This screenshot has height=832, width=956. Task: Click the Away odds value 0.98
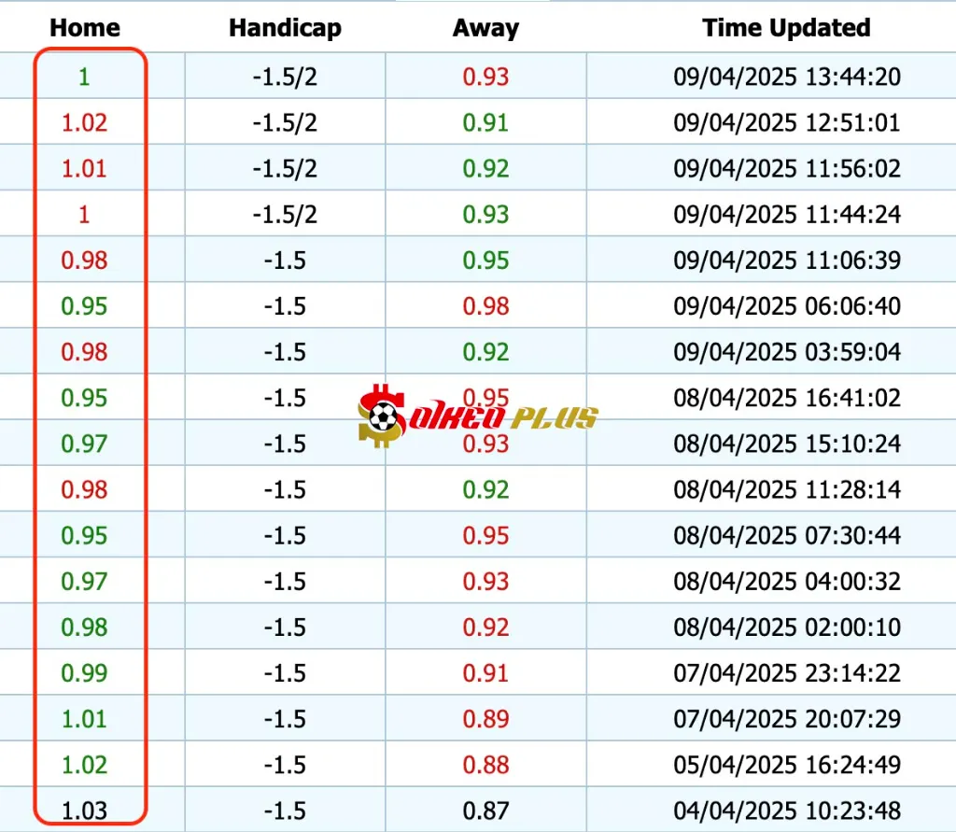tap(485, 306)
